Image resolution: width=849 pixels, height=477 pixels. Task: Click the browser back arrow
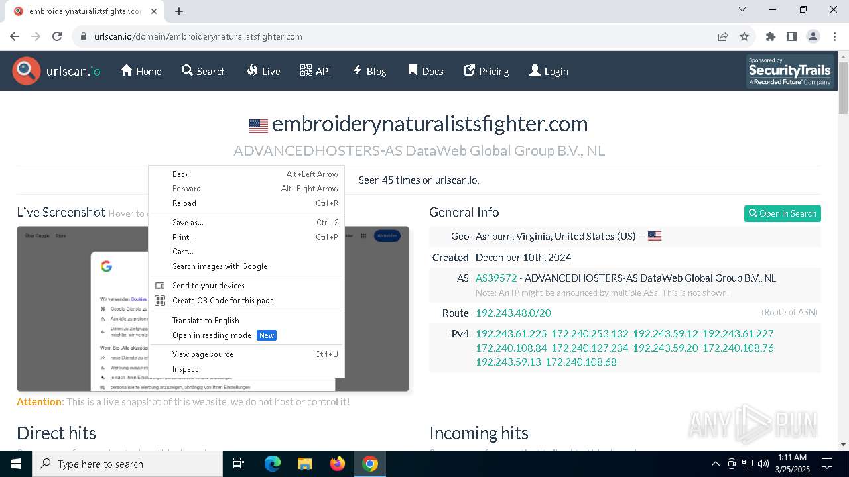coord(15,36)
